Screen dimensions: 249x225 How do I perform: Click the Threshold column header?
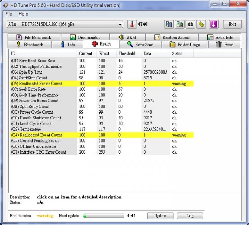[x=129, y=53]
